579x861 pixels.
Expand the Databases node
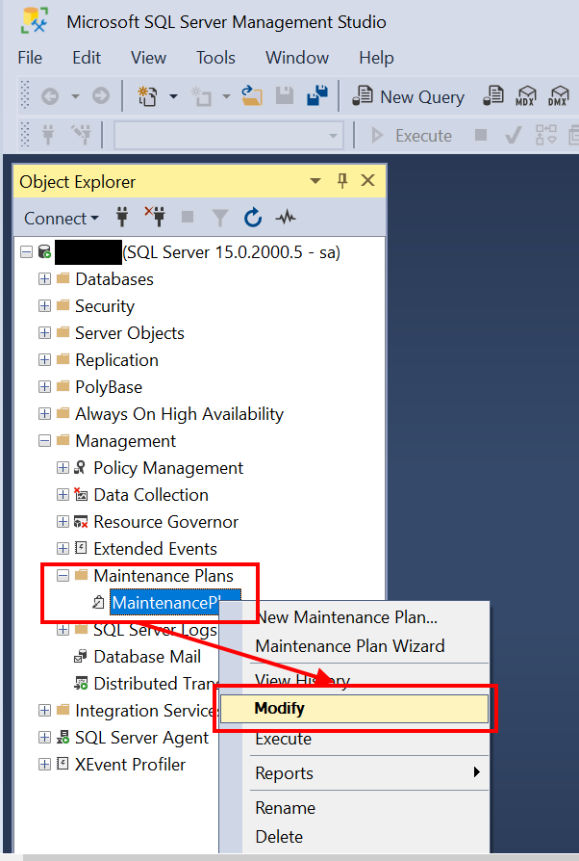click(x=44, y=279)
